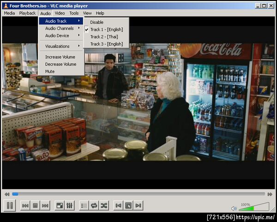Close the VLC media player window
The height and width of the screenshot is (222, 277).
[271, 6]
